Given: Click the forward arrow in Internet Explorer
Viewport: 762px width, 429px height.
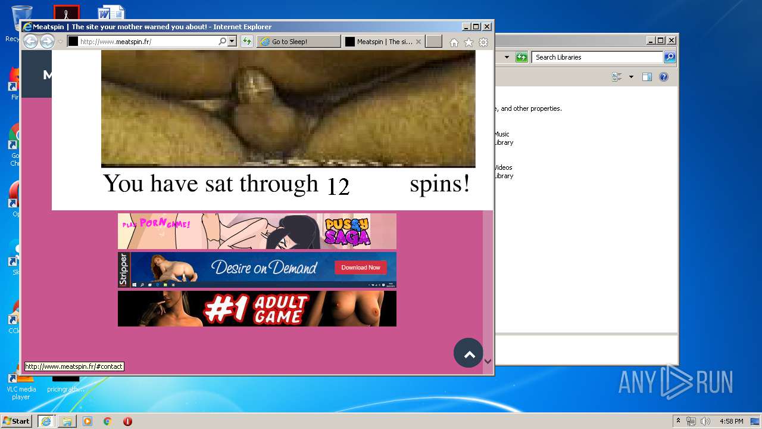Looking at the screenshot, I should (x=47, y=42).
